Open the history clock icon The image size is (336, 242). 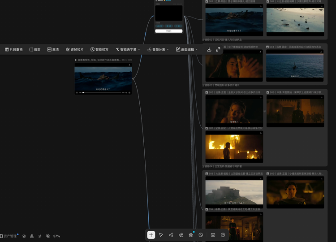click(x=201, y=235)
